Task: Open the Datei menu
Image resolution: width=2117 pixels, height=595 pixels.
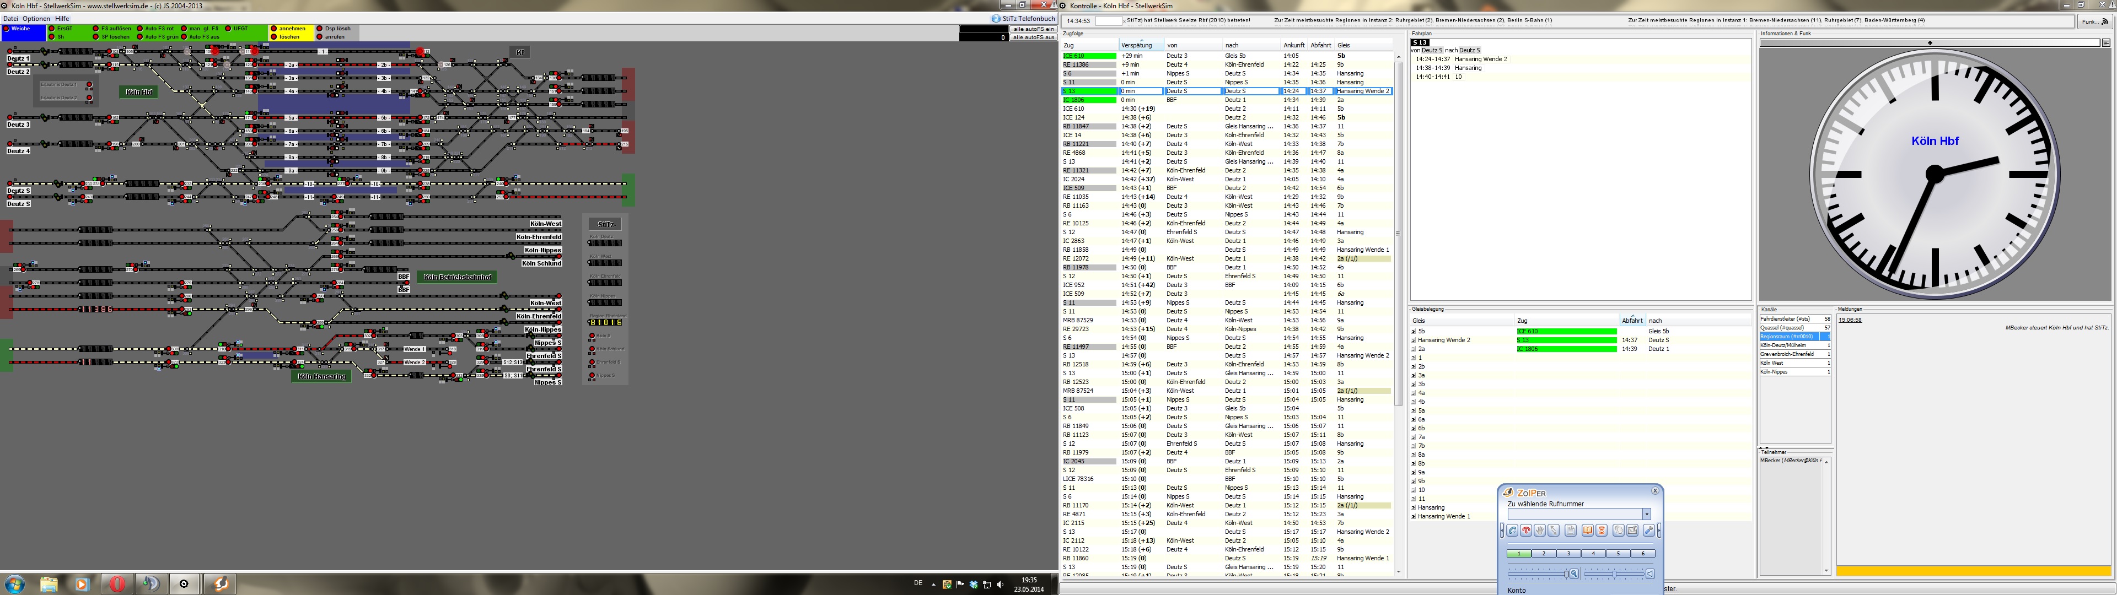Action: (x=10, y=18)
